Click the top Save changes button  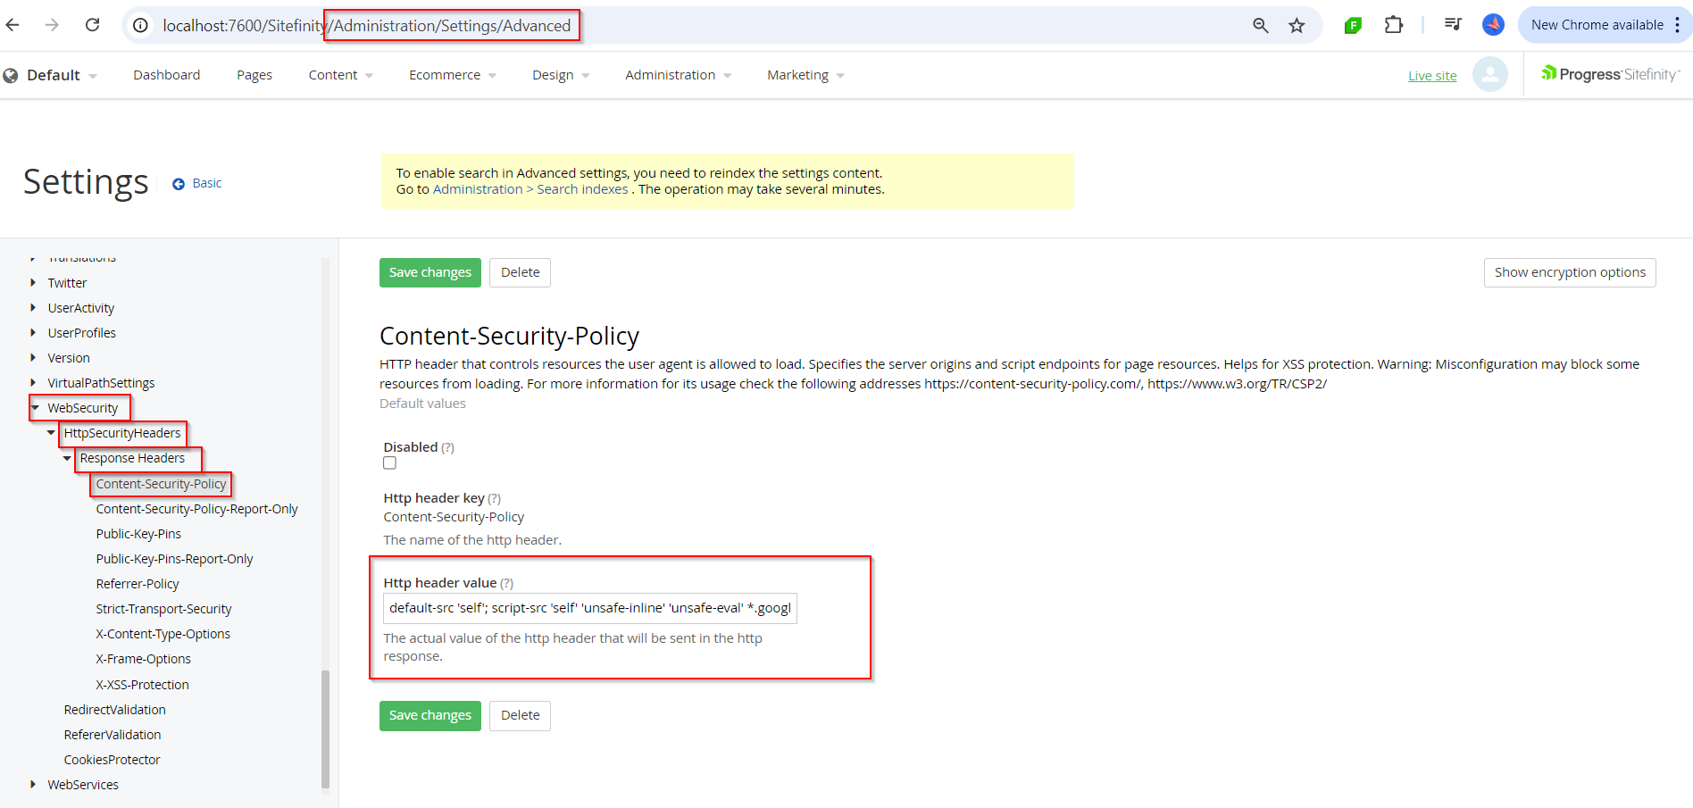(x=430, y=272)
